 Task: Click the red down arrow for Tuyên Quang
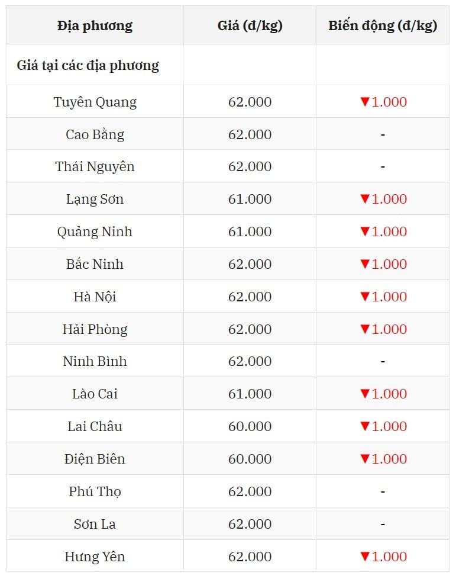coord(365,102)
